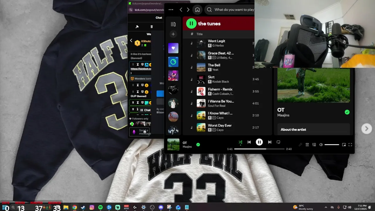Click the right arrow next-slide button
Image resolution: width=375 pixels, height=211 pixels.
367,129
